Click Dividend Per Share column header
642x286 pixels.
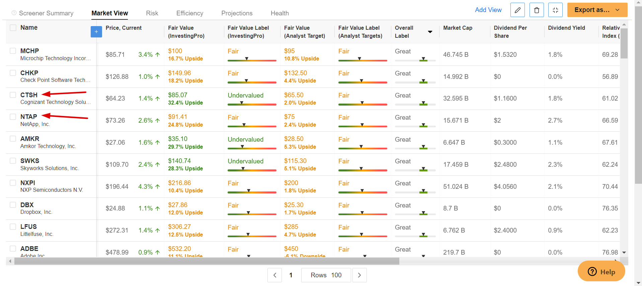(510, 32)
